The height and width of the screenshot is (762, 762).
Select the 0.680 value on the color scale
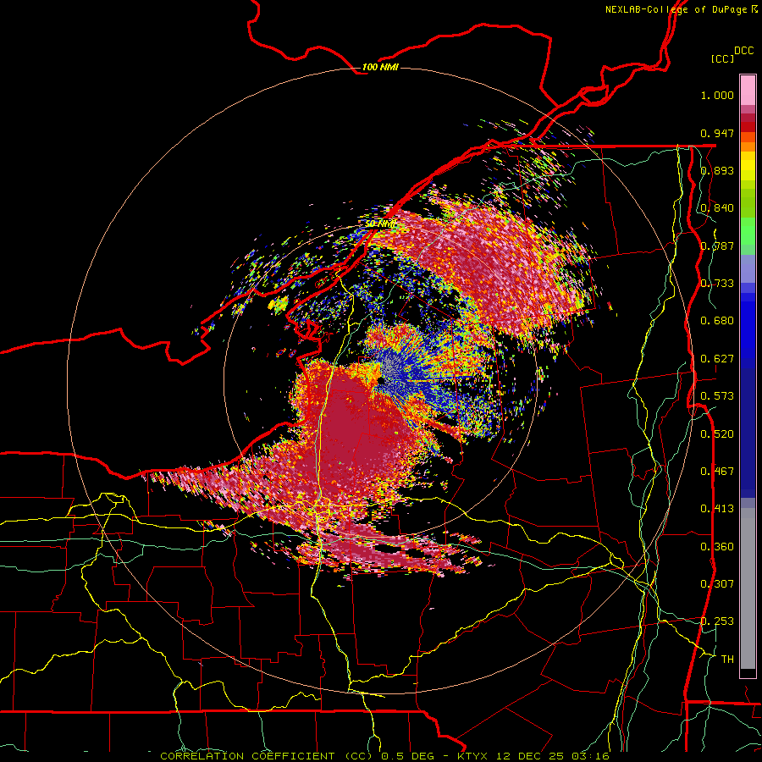(x=717, y=321)
